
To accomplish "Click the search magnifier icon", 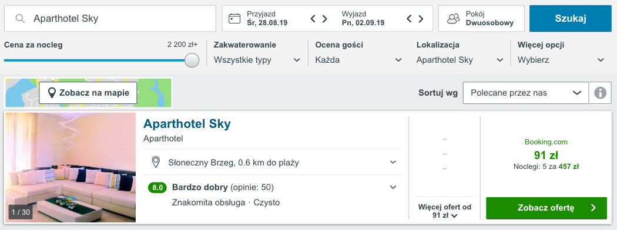I will click(21, 18).
